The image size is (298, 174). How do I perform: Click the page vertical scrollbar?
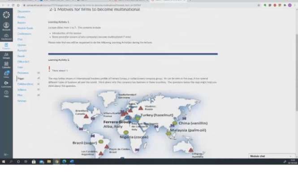[297, 72]
